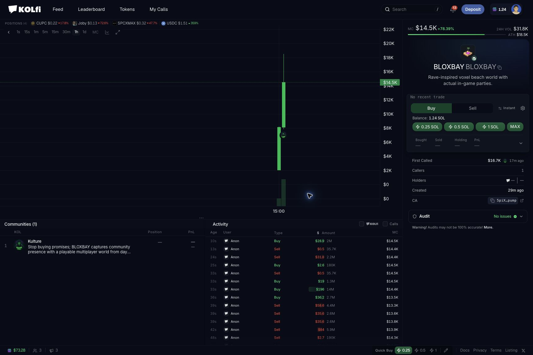Select the 1s timeframe
Screen dimensions: 533x355
tap(18, 32)
